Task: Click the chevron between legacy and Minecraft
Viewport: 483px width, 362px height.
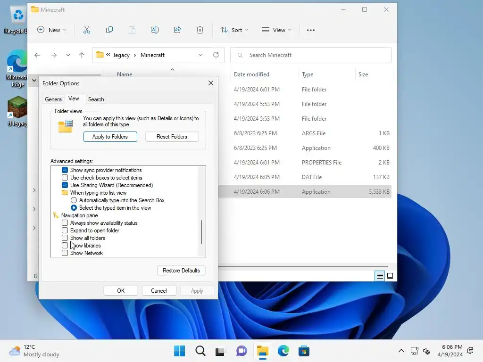Action: tap(135, 55)
